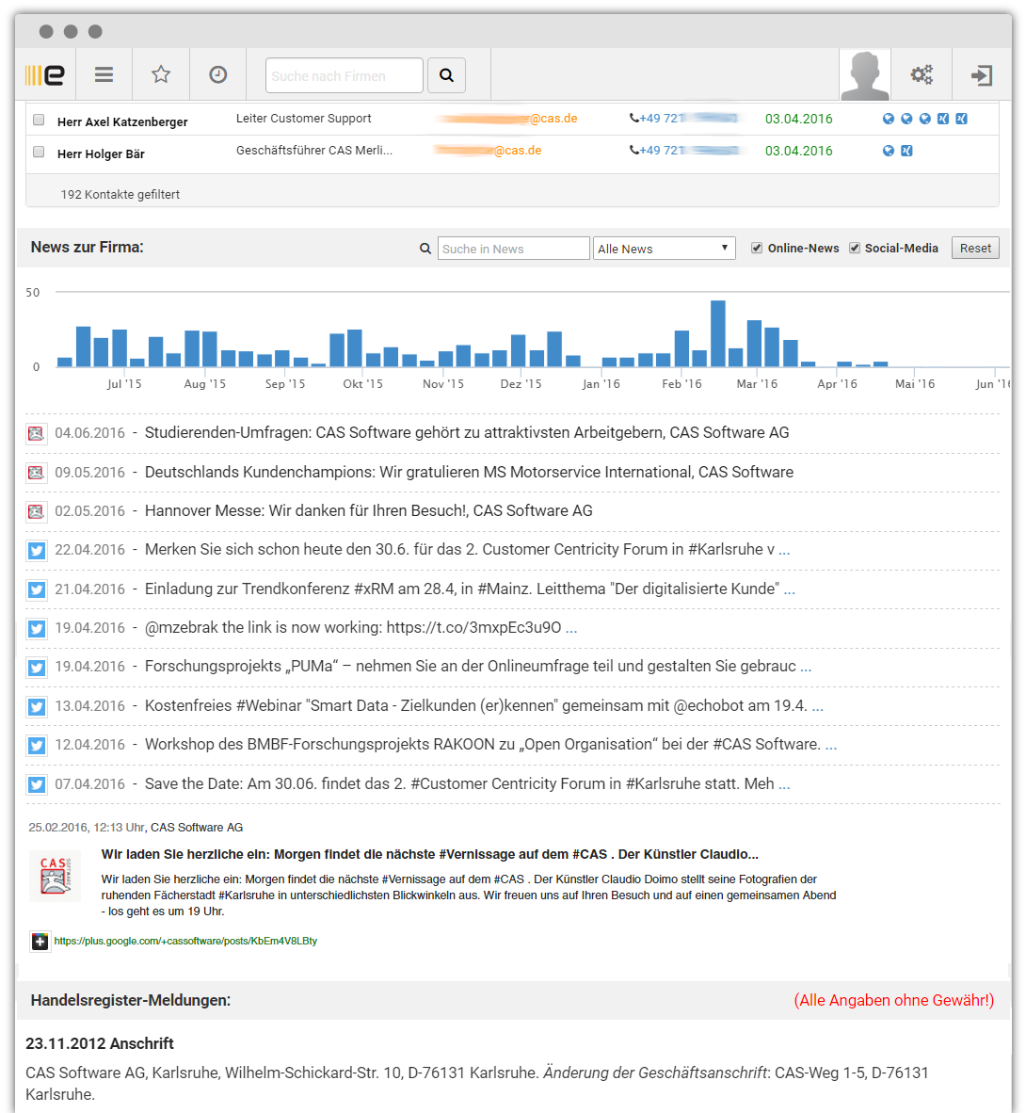
Task: Open the hamburger menu in toolbar
Action: tap(104, 75)
